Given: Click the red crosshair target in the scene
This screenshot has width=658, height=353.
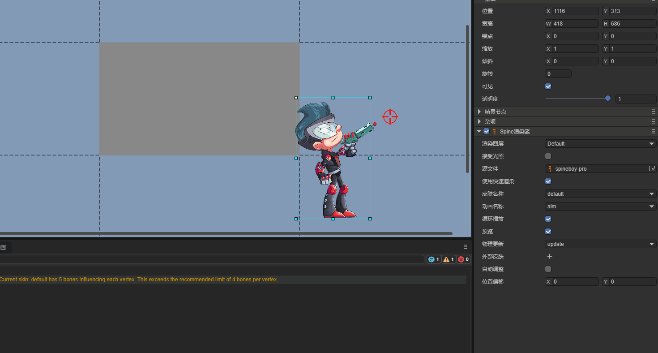Looking at the screenshot, I should (390, 116).
